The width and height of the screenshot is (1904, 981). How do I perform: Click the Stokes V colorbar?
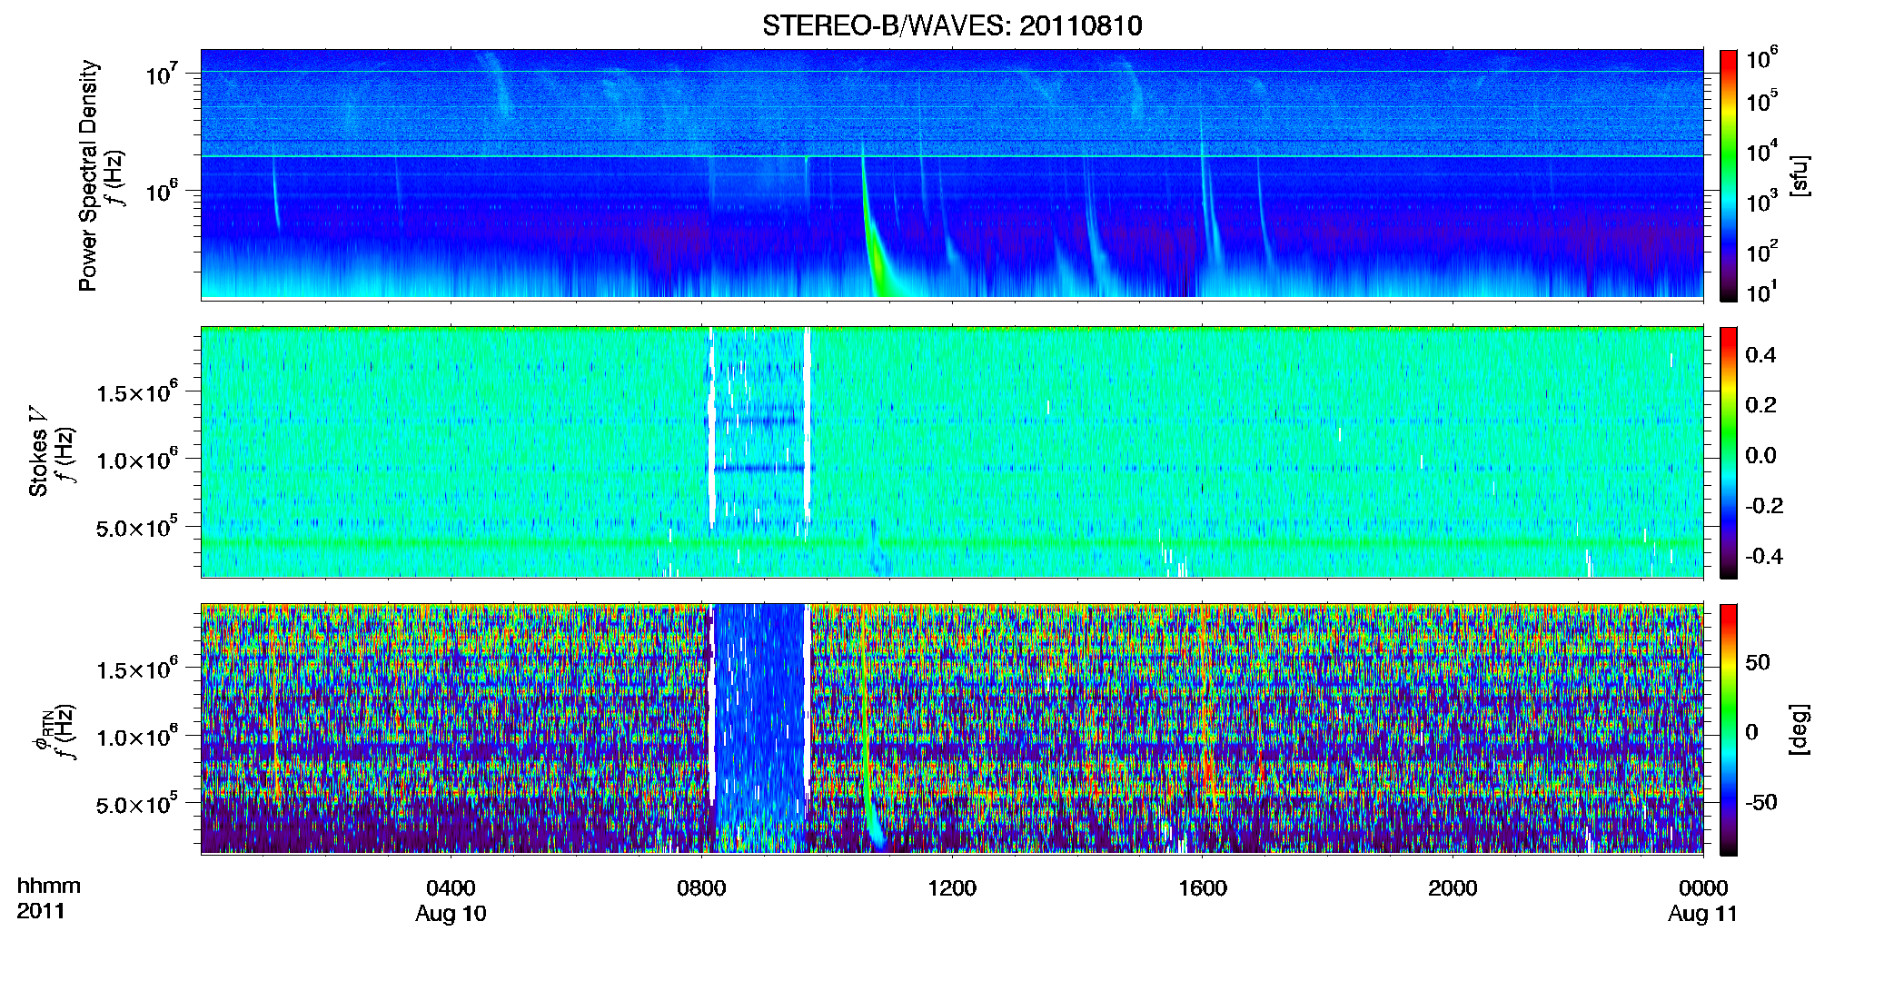[x=1729, y=452]
